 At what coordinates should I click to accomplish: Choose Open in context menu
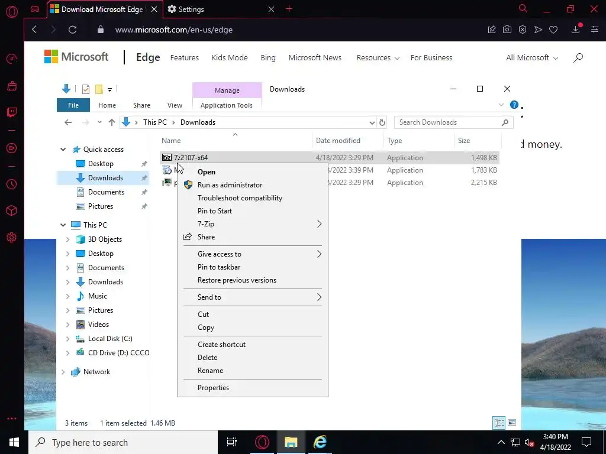pos(253,172)
